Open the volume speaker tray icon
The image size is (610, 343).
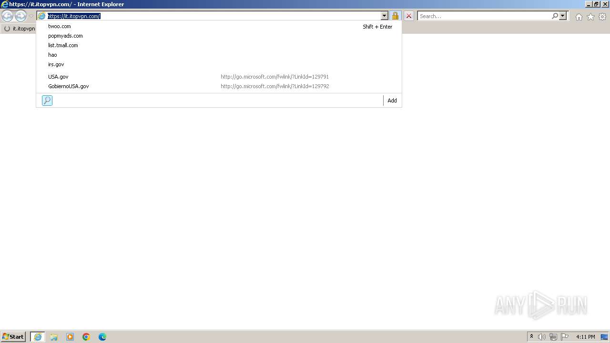542,337
